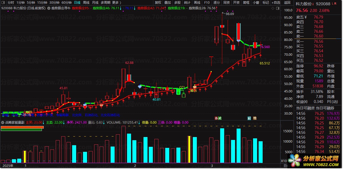
Task: Click the F10 company info button
Action: click(207, 3)
